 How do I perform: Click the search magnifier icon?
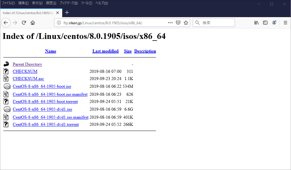(198, 23)
